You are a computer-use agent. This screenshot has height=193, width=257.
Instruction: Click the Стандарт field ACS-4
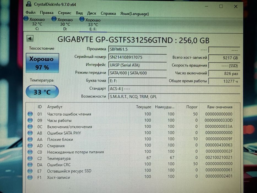click(x=174, y=89)
